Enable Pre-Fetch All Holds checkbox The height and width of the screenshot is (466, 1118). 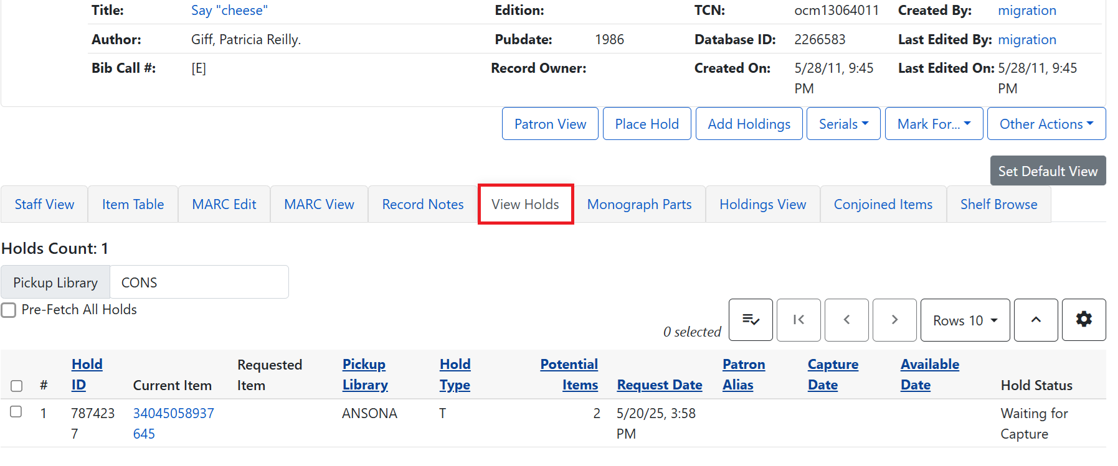pyautogui.click(x=9, y=310)
